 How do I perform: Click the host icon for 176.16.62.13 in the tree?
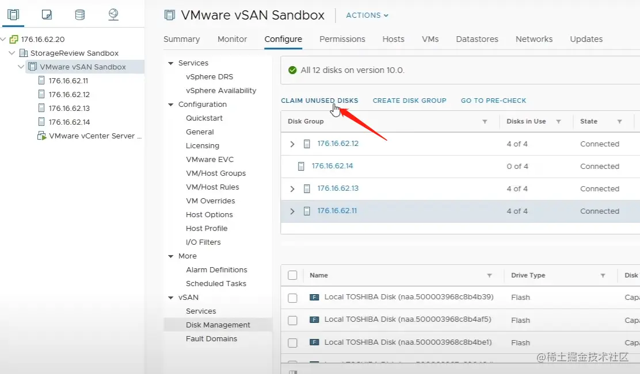pyautogui.click(x=41, y=108)
